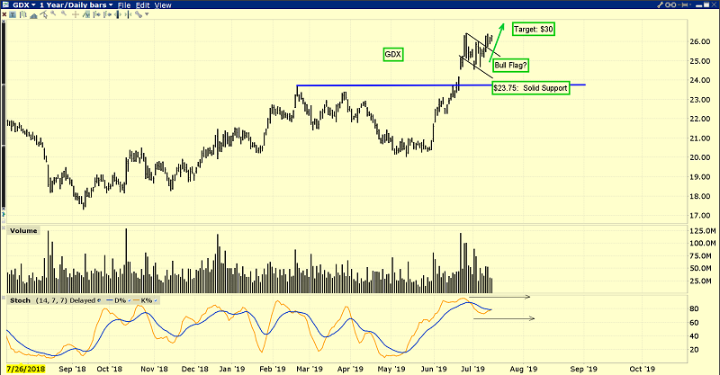
Task: Click the 80 stochastic axis label
Action: [695, 308]
